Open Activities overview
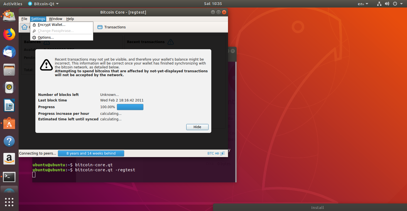The image size is (407, 211). [x=13, y=4]
